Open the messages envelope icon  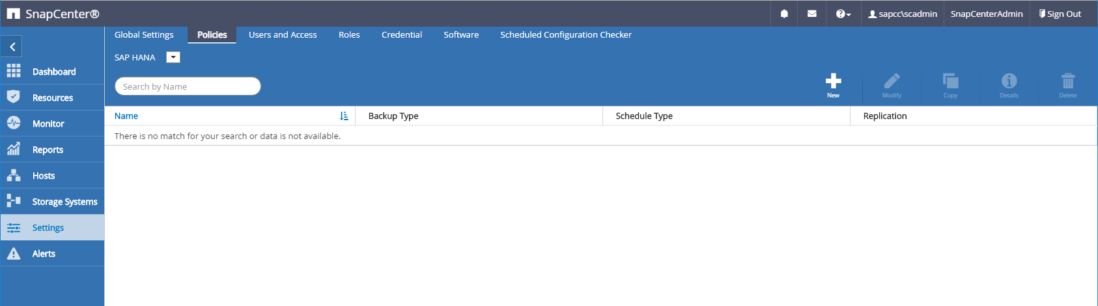811,14
